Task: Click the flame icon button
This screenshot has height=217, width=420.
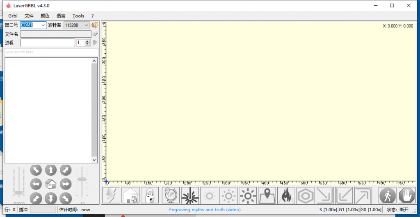Action: click(286, 196)
